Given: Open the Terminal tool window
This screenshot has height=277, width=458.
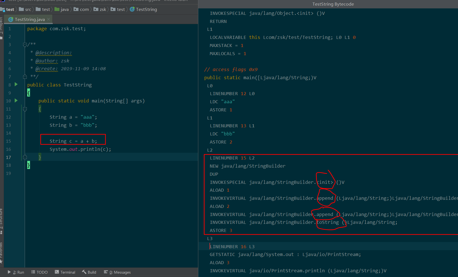Looking at the screenshot, I should [x=65, y=272].
